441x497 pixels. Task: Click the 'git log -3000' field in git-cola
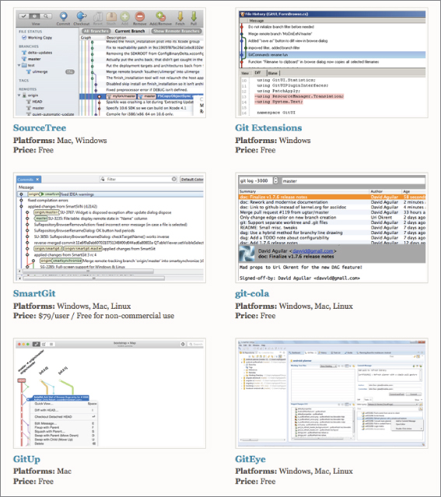(x=256, y=181)
